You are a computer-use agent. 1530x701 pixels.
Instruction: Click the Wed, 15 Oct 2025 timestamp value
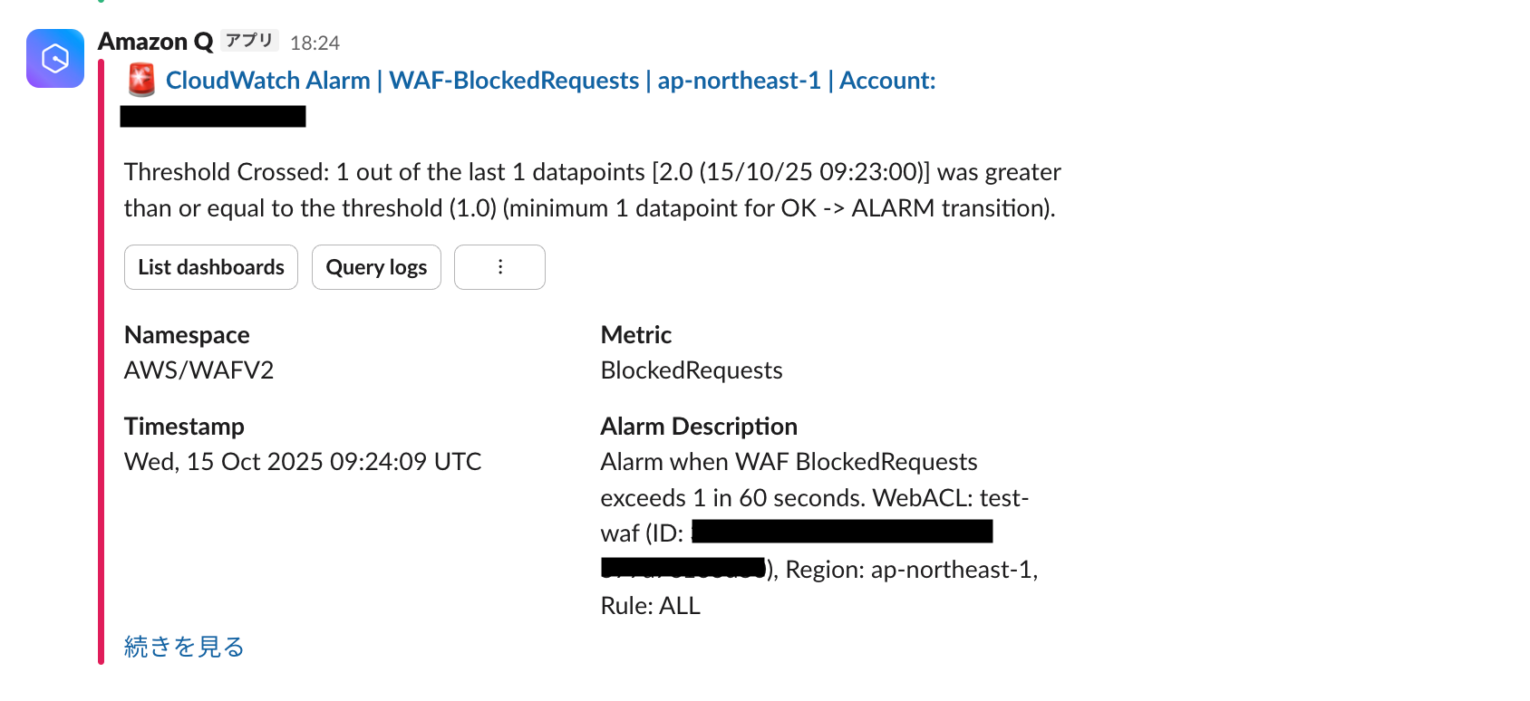pos(303,462)
